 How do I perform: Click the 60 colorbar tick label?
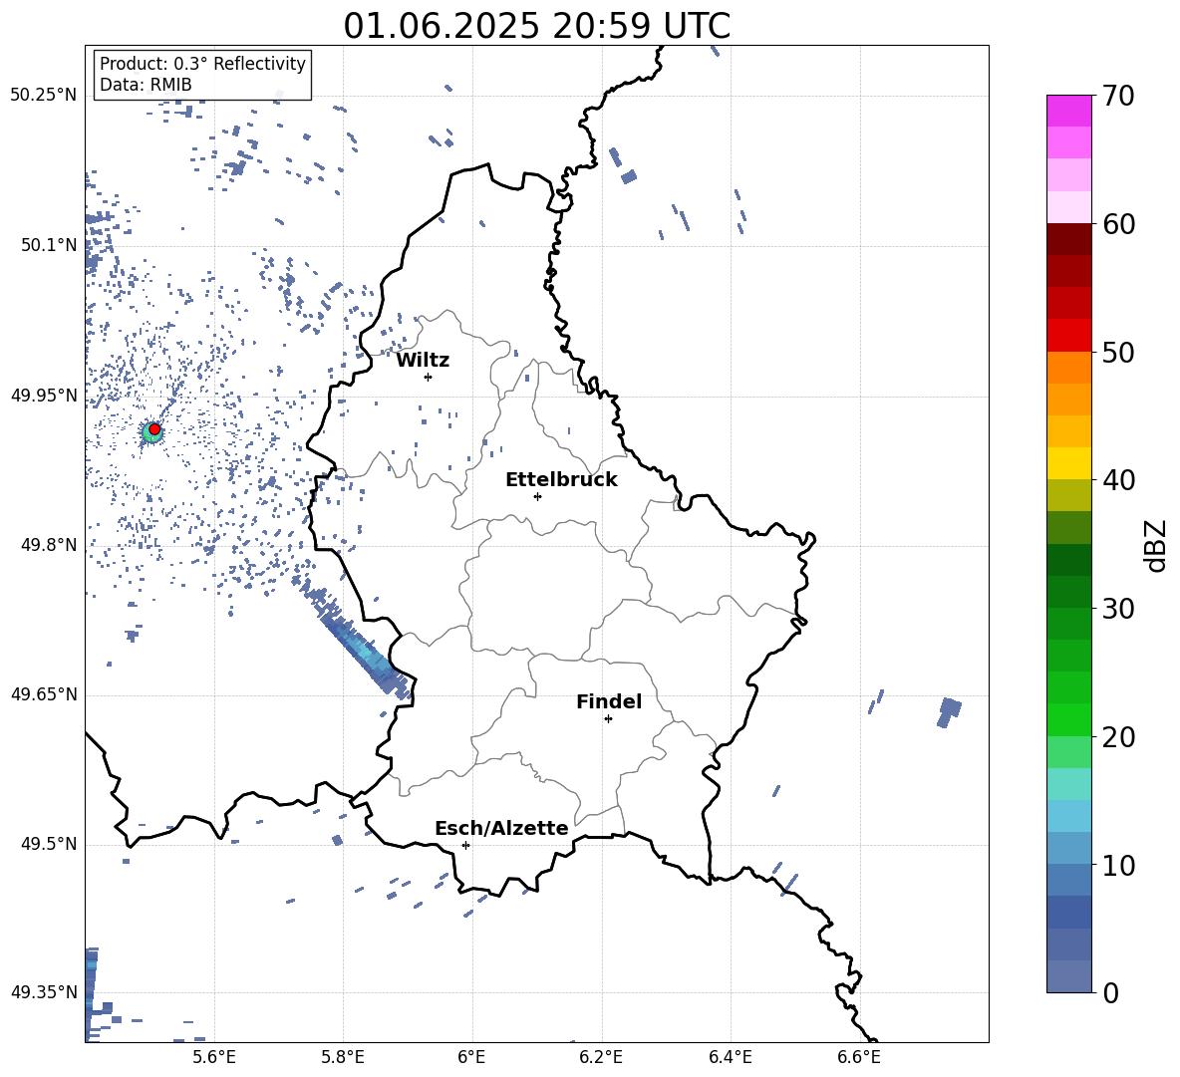pos(1118,224)
